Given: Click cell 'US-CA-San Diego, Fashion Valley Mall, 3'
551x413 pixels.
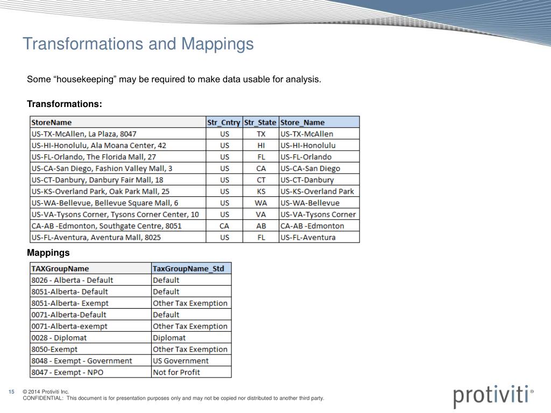Looking at the screenshot, I should coord(118,168).
